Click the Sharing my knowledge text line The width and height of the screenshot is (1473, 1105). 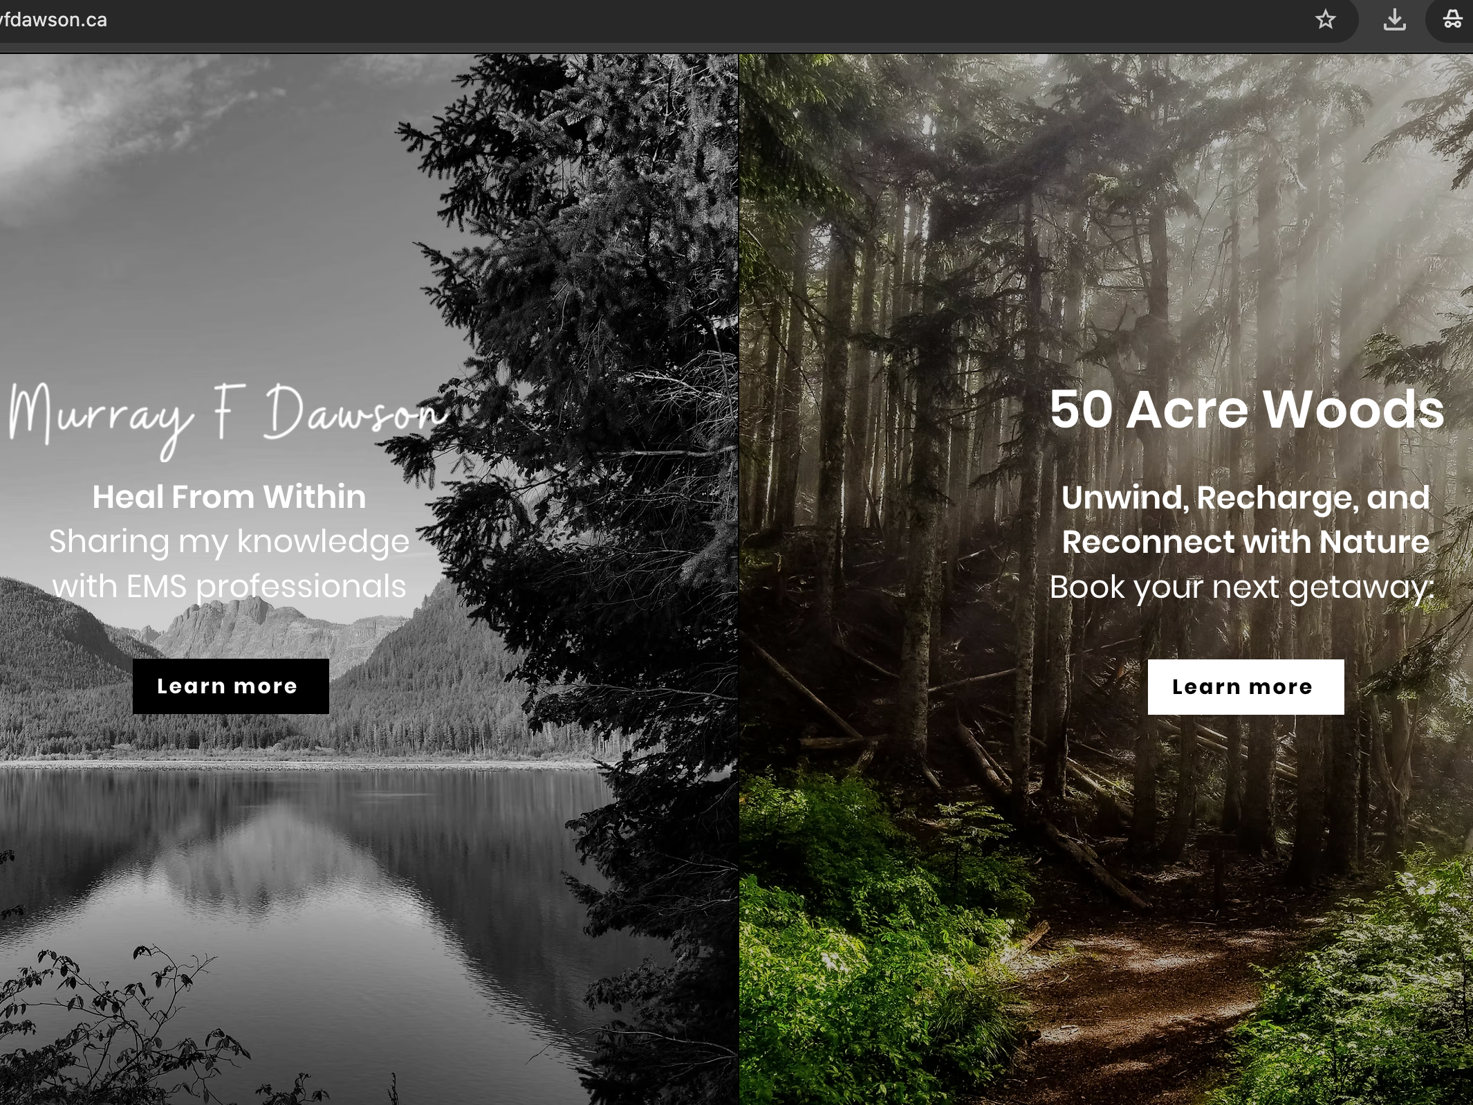pyautogui.click(x=229, y=542)
